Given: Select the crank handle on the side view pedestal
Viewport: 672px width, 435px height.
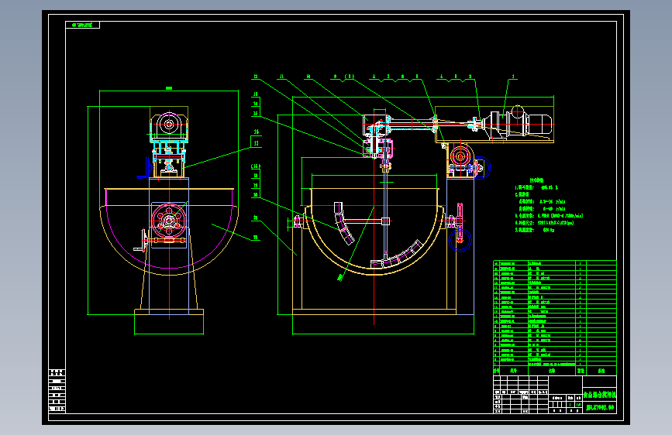Looking at the screenshot, I should tap(141, 241).
